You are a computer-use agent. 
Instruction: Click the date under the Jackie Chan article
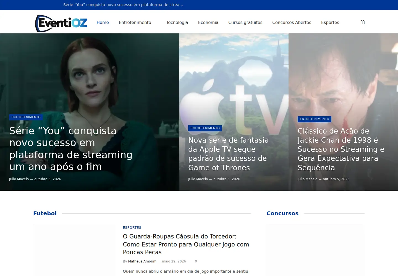coord(336,179)
